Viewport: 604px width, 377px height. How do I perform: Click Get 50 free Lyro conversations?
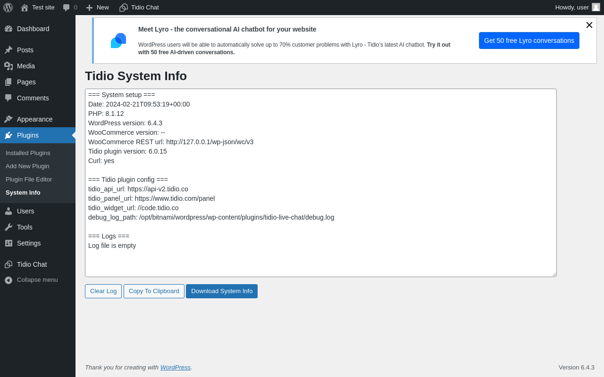pyautogui.click(x=529, y=41)
